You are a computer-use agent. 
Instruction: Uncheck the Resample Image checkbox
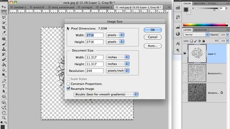[68, 89]
